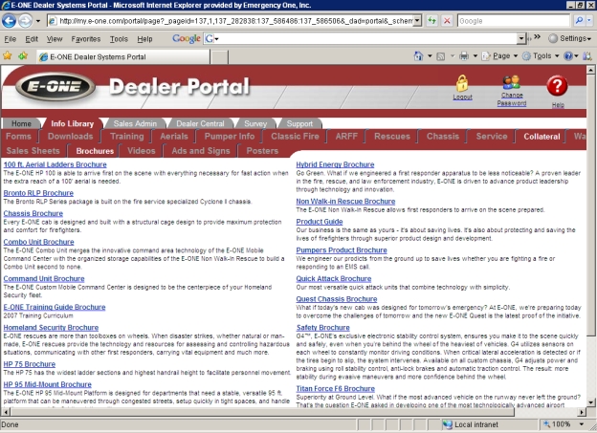Click the blue Help question icon in command bar

[568, 56]
